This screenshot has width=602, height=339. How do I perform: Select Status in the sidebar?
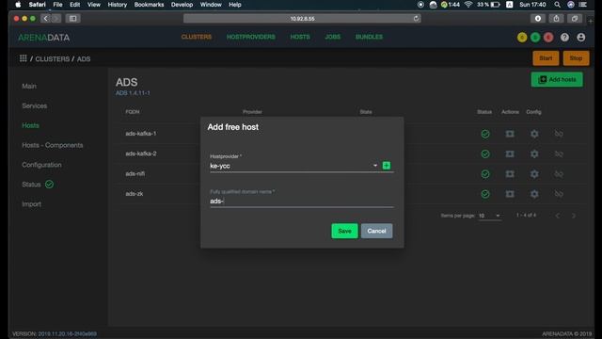(x=31, y=185)
